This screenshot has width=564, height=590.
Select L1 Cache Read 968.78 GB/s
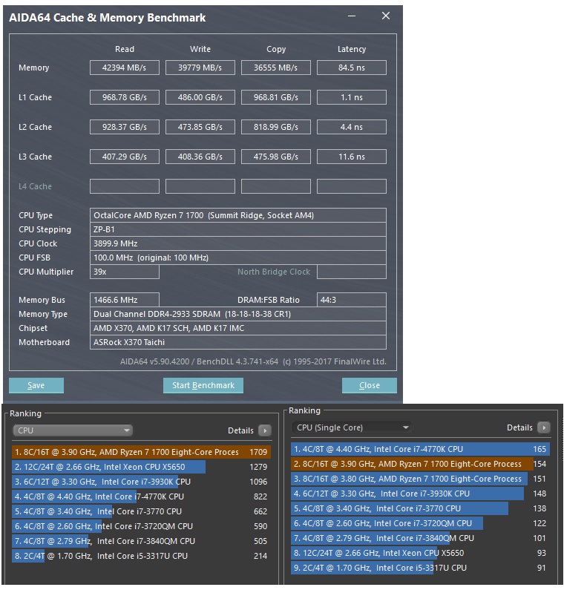pyautogui.click(x=125, y=97)
